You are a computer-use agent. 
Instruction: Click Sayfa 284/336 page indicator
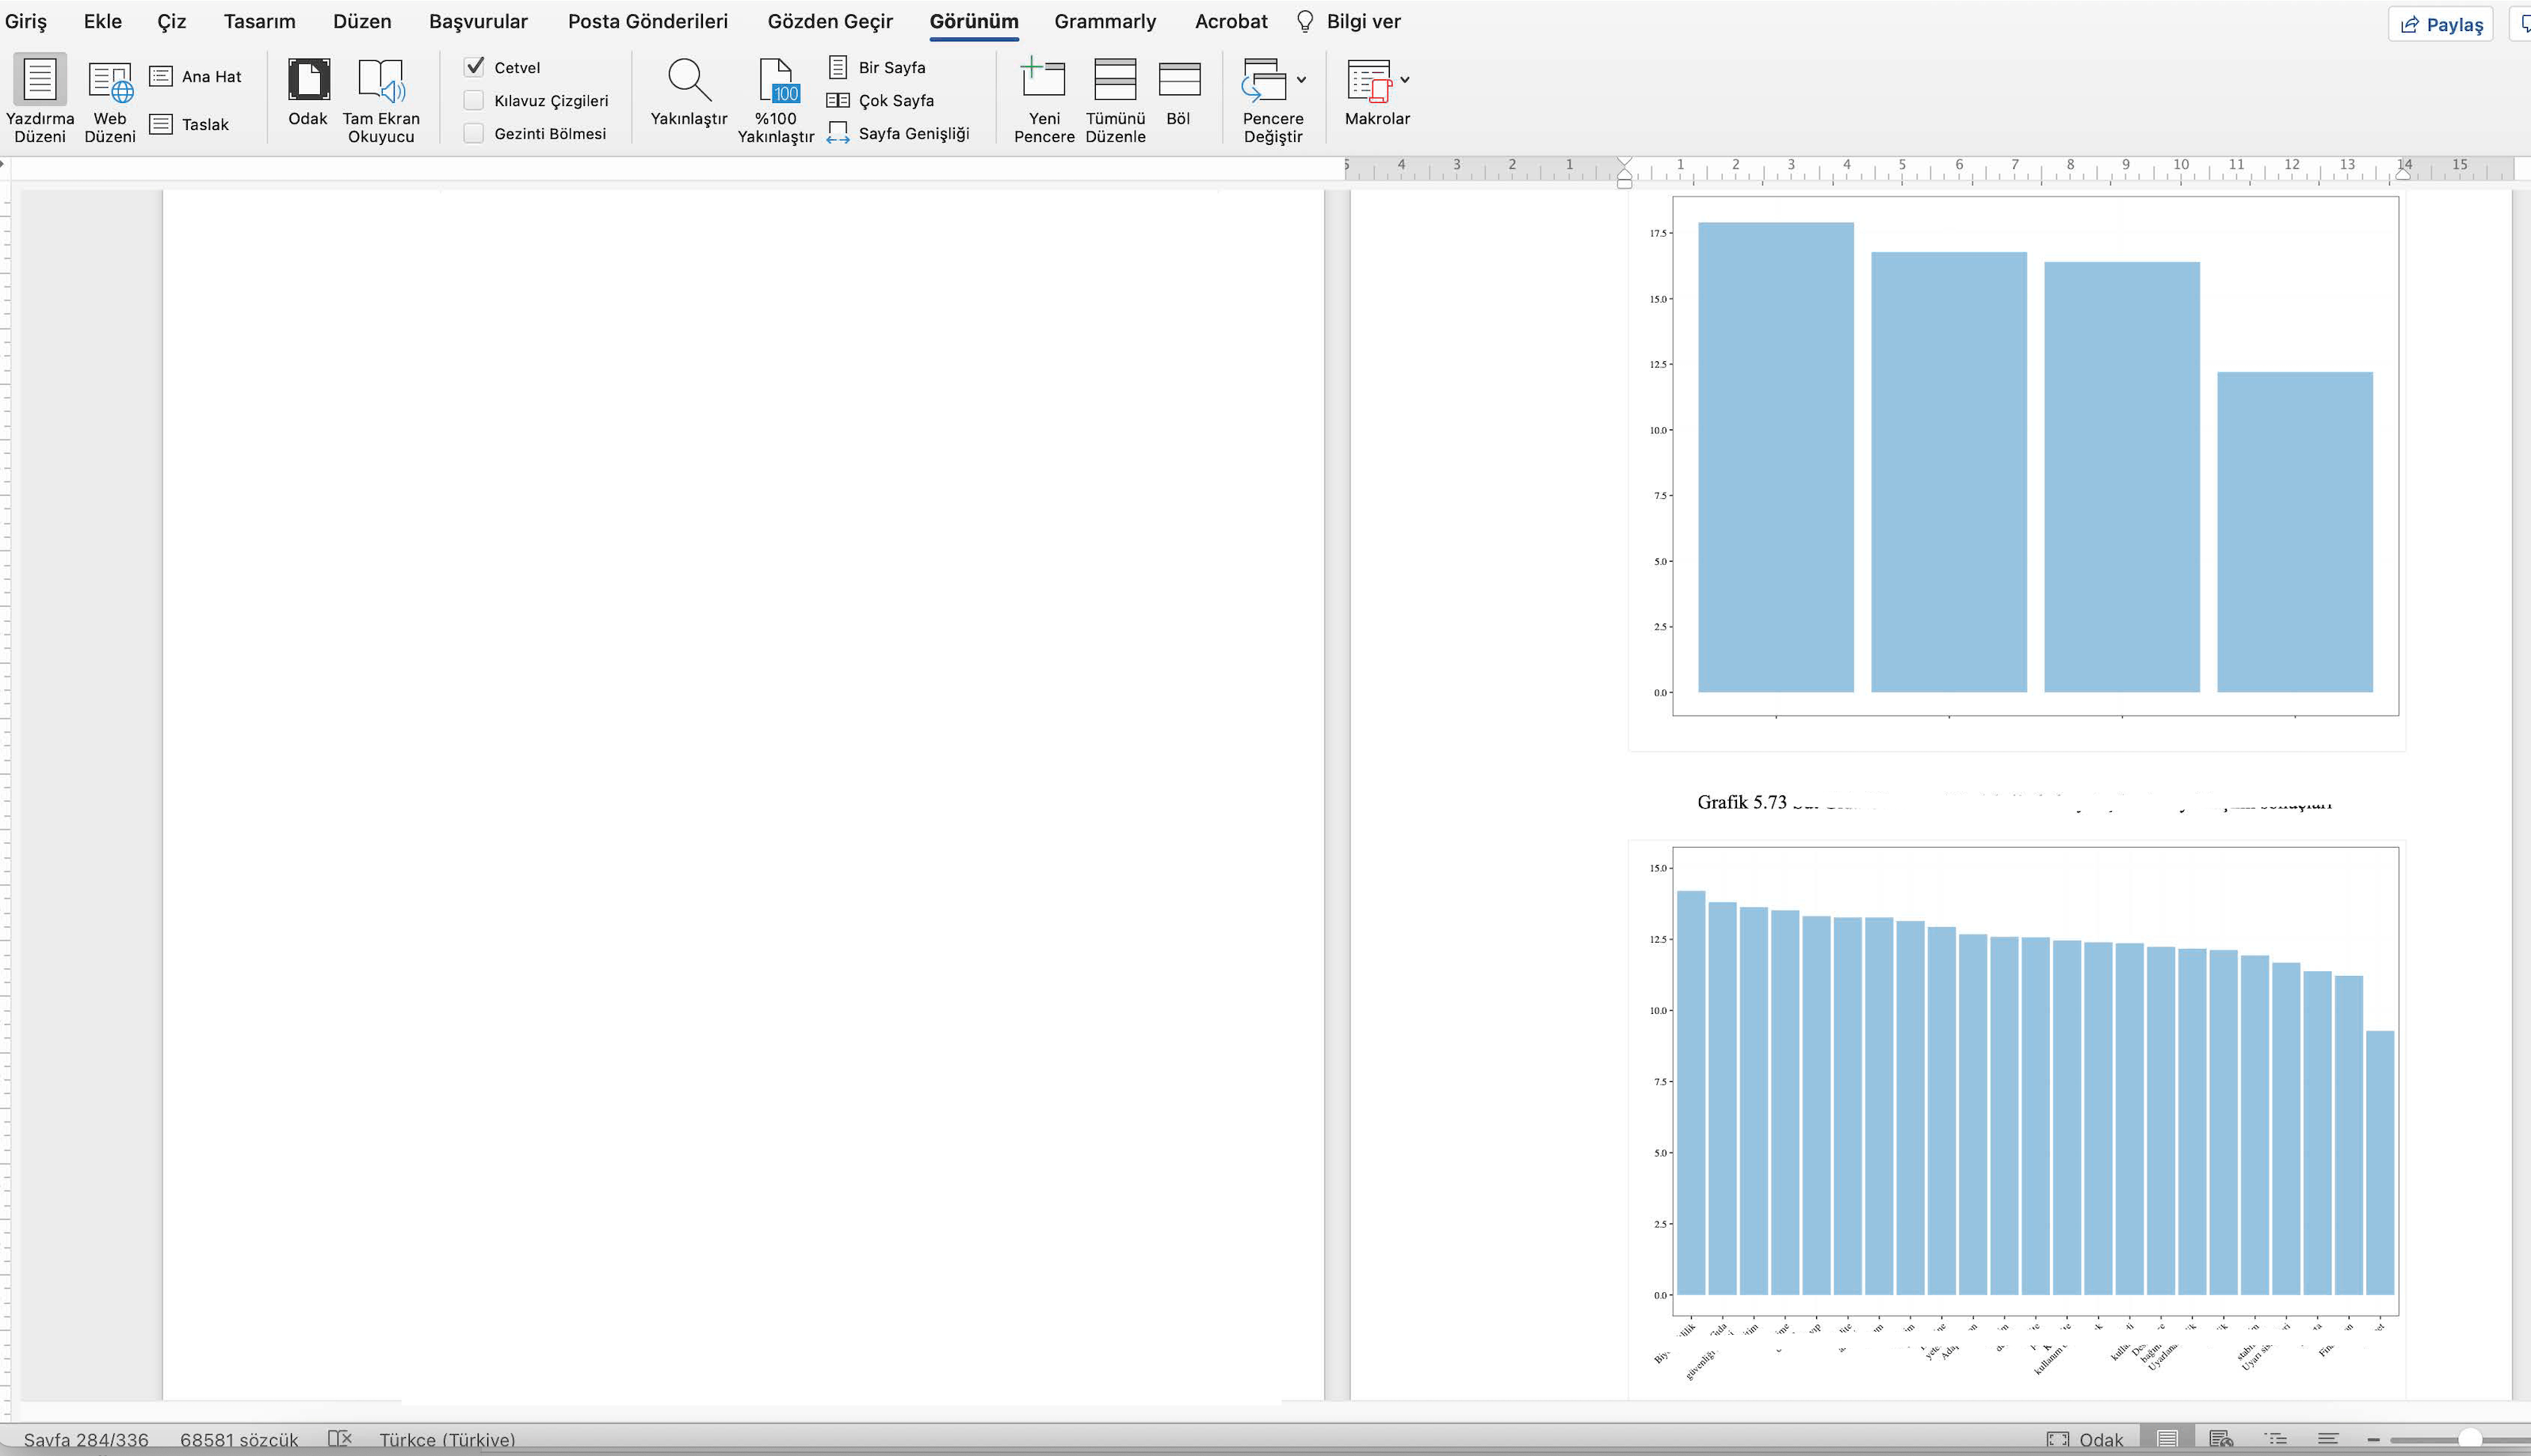pyautogui.click(x=86, y=1440)
